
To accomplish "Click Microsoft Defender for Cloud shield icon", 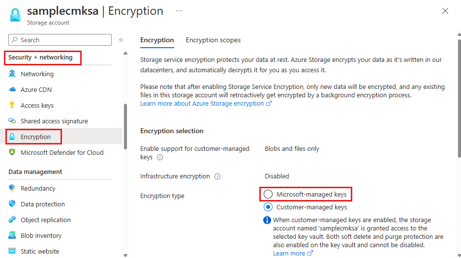I will 12,152.
